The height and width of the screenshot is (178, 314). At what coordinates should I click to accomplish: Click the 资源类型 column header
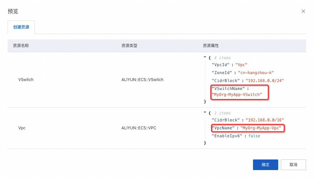click(x=129, y=46)
